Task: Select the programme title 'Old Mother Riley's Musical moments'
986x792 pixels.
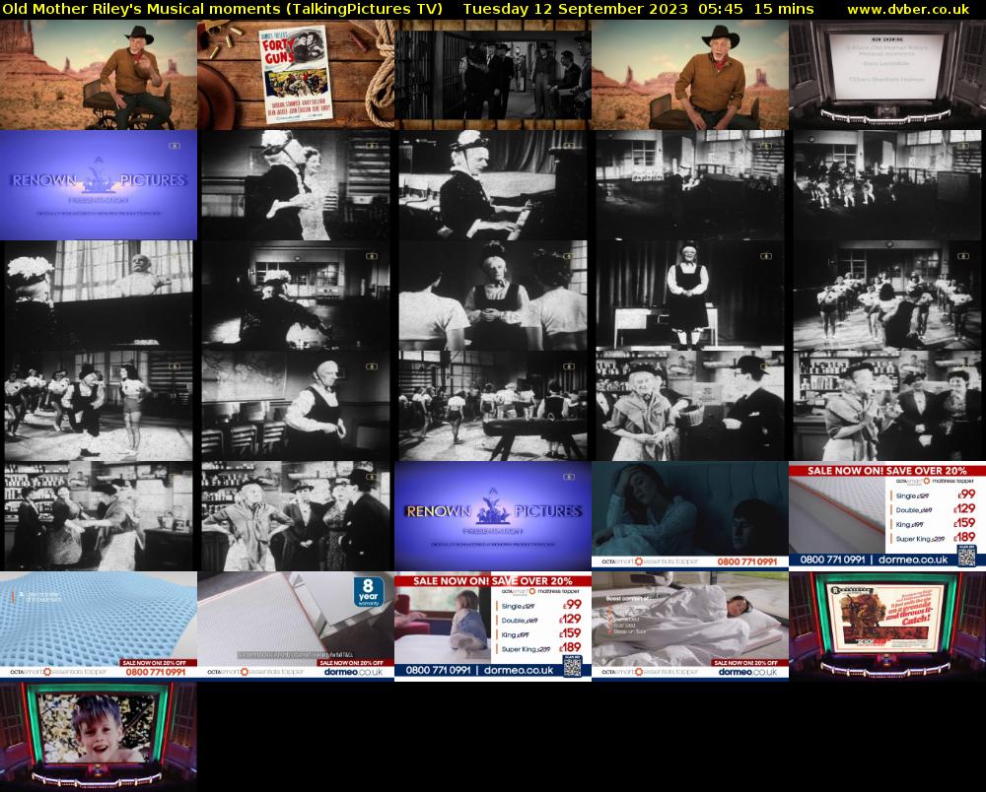Action: click(x=141, y=10)
